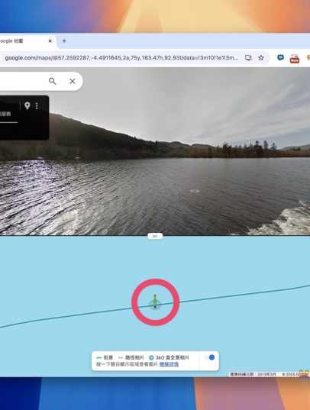Open the learn more link in legend
The height and width of the screenshot is (410, 310).
(169, 364)
